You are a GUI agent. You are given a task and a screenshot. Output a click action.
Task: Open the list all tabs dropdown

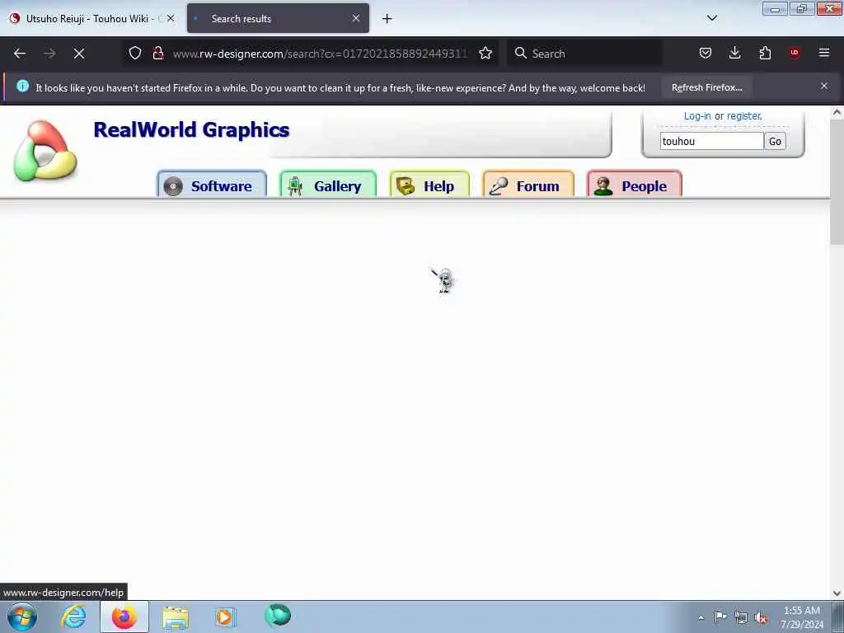click(711, 18)
